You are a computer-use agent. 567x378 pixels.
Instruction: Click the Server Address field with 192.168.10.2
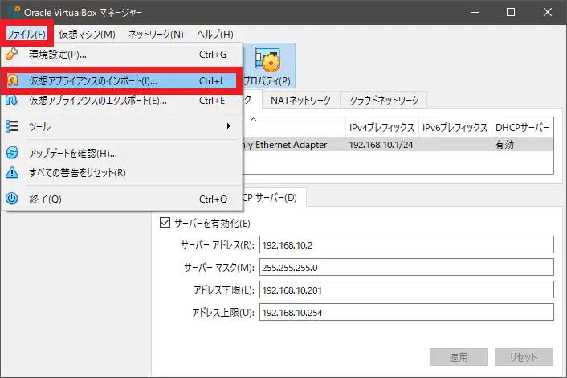[406, 244]
